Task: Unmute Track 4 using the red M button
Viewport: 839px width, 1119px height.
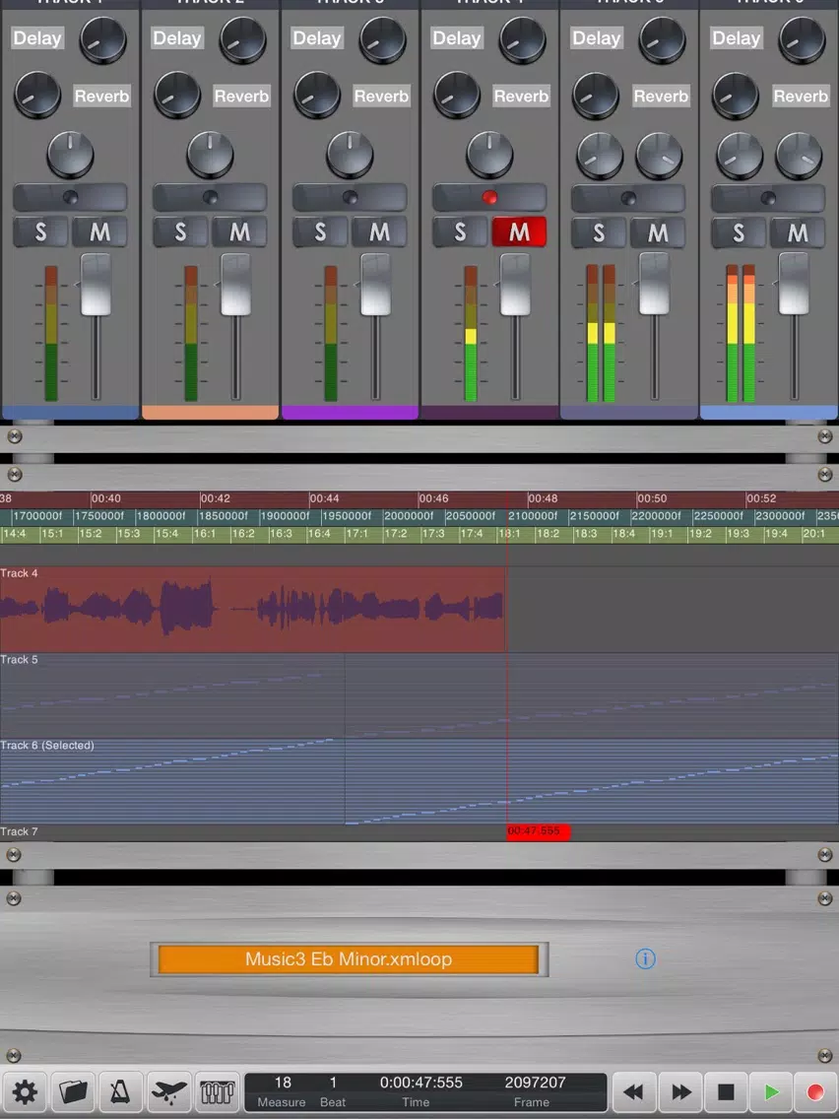Action: click(519, 231)
